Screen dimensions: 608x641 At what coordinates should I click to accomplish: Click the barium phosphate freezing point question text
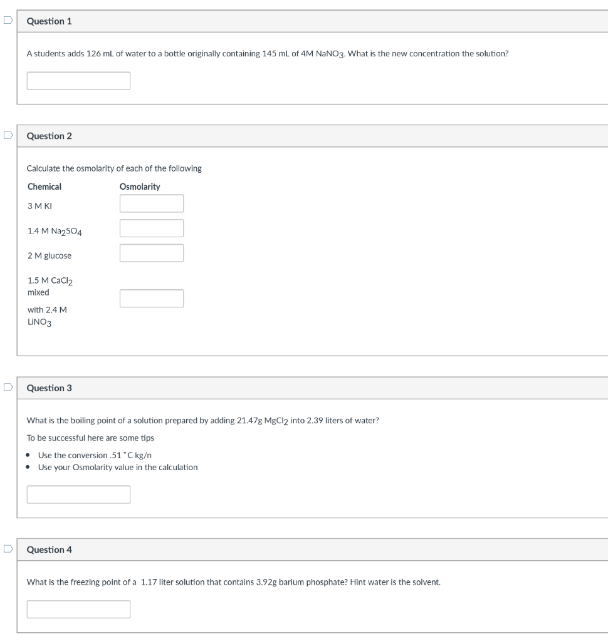[x=233, y=582]
